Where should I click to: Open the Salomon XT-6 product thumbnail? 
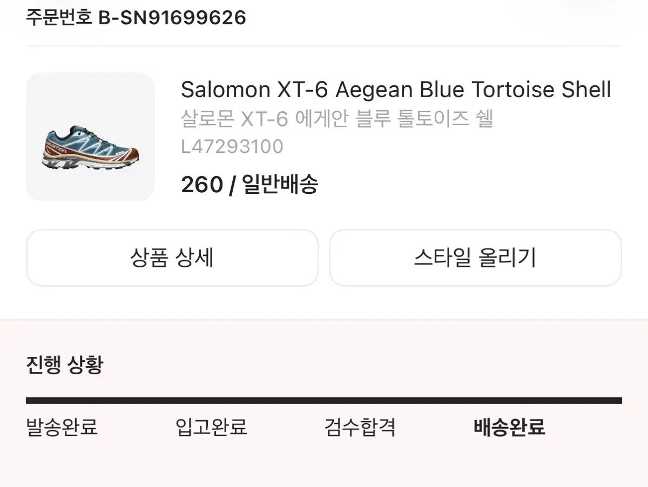[x=90, y=136]
